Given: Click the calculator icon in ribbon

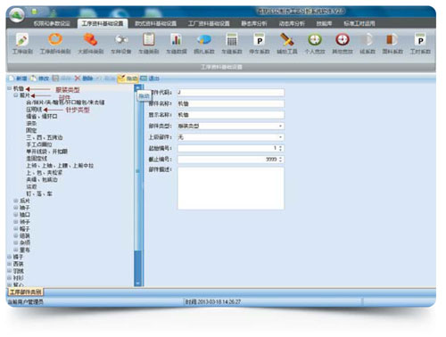Looking at the screenshot, I should (x=232, y=39).
